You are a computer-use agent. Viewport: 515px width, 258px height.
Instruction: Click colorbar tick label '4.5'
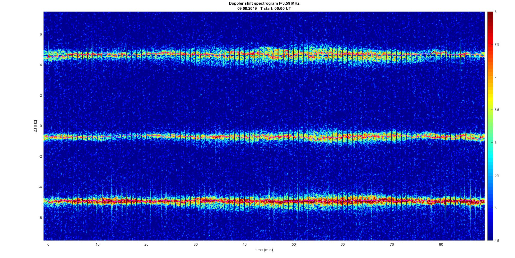pyautogui.click(x=497, y=241)
